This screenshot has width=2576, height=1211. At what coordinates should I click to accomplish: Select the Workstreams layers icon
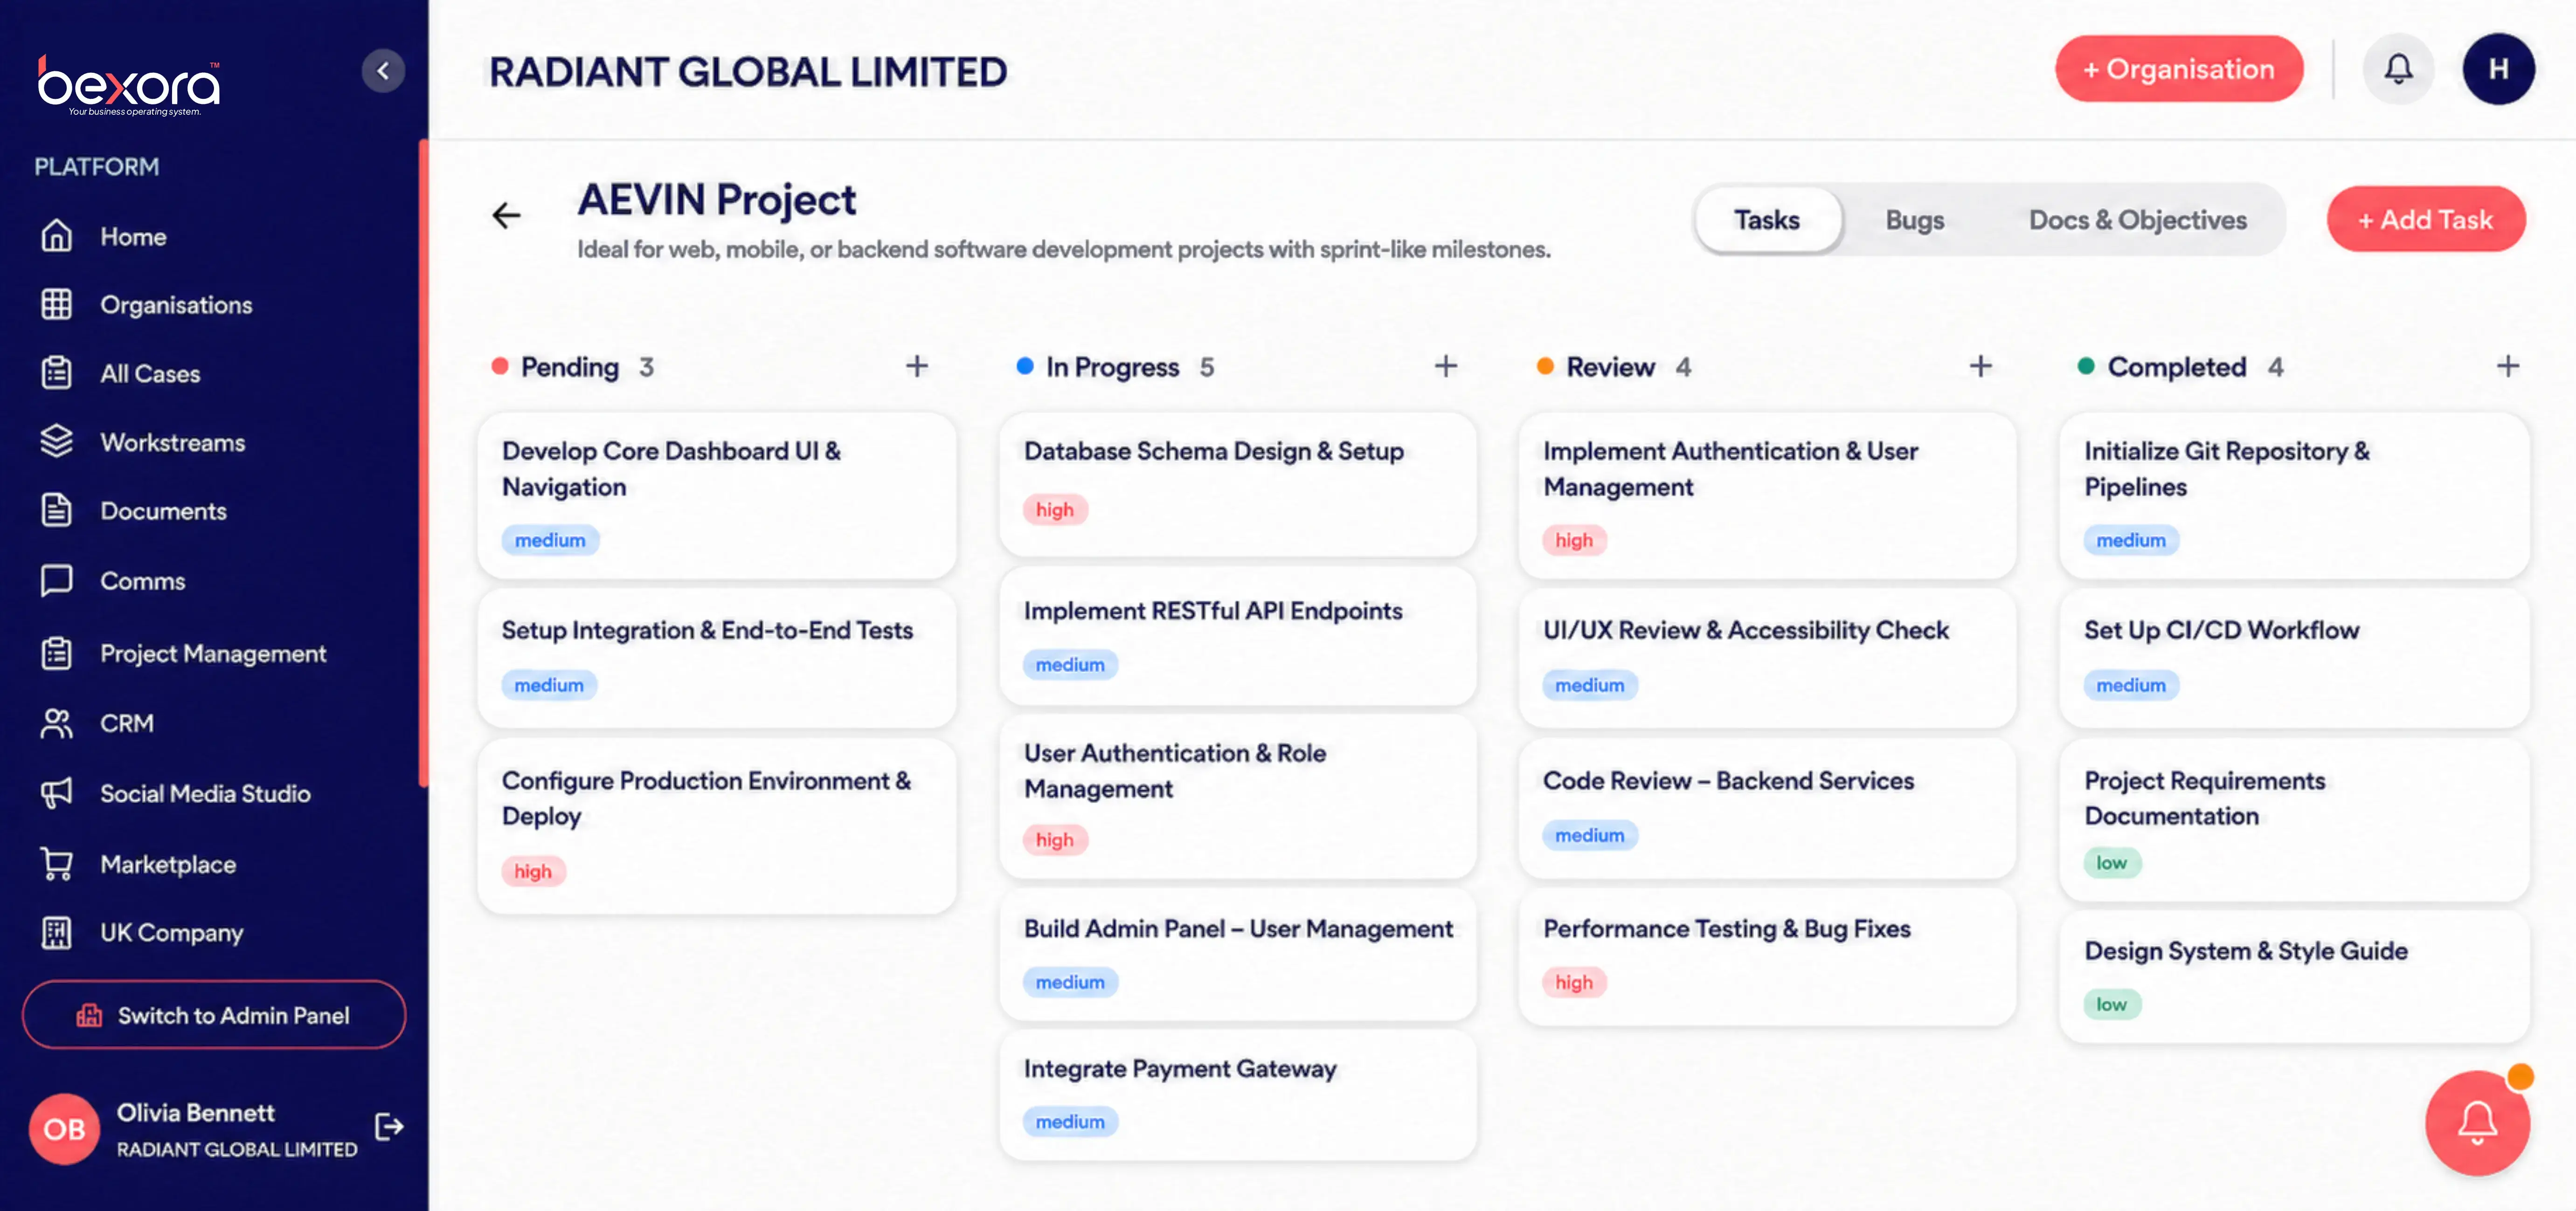click(57, 441)
